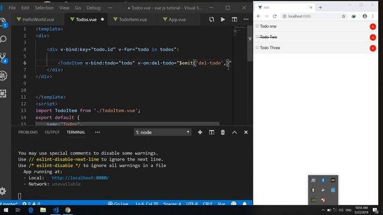This screenshot has height=215, width=383.
Task: Open editor More Actions ellipsis
Action: [246, 19]
